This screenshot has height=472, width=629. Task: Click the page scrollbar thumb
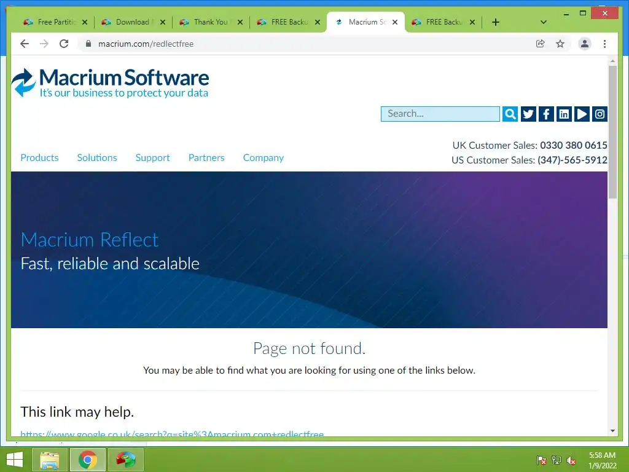[612, 132]
